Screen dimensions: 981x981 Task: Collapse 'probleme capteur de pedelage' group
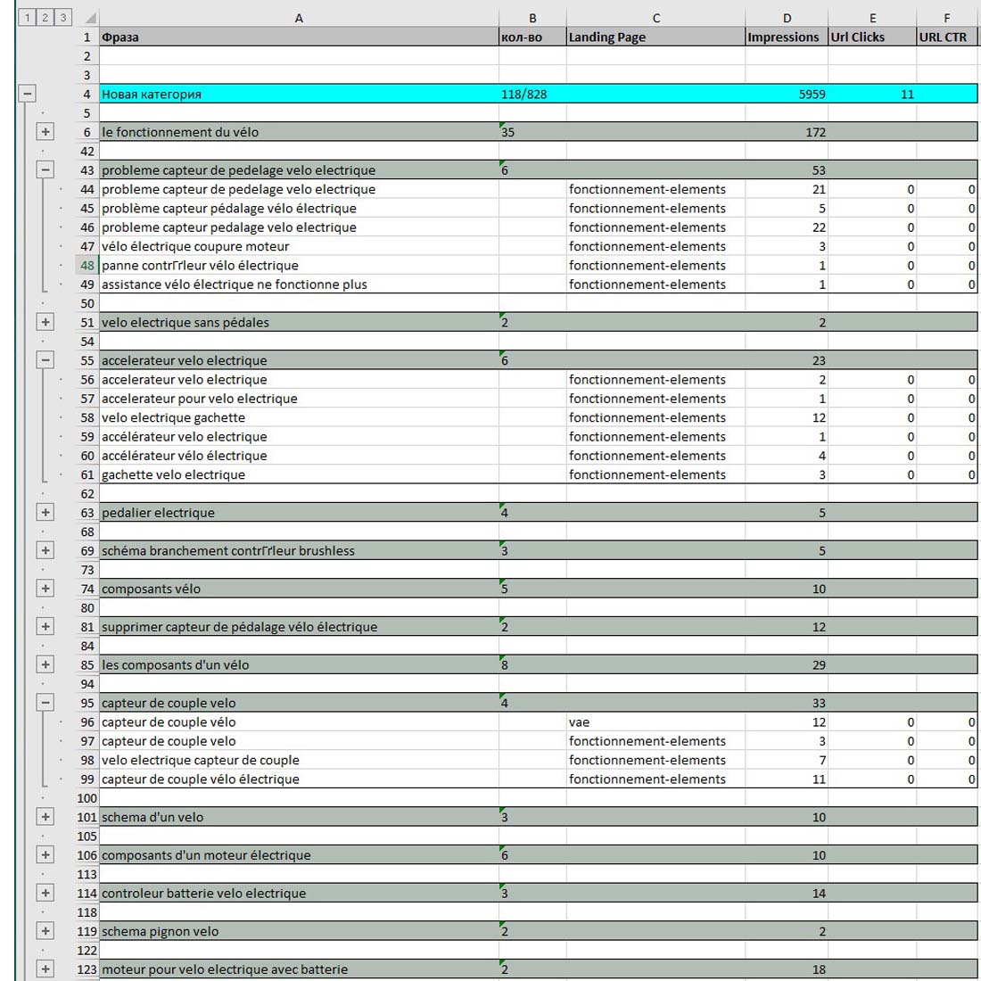(45, 169)
